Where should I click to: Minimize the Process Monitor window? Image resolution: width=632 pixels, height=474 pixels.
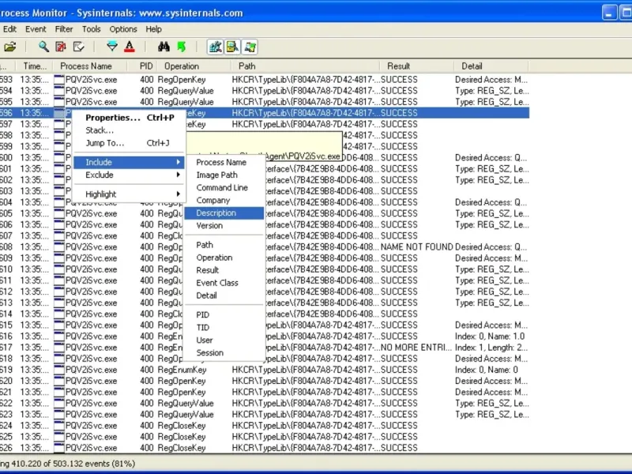(609, 13)
